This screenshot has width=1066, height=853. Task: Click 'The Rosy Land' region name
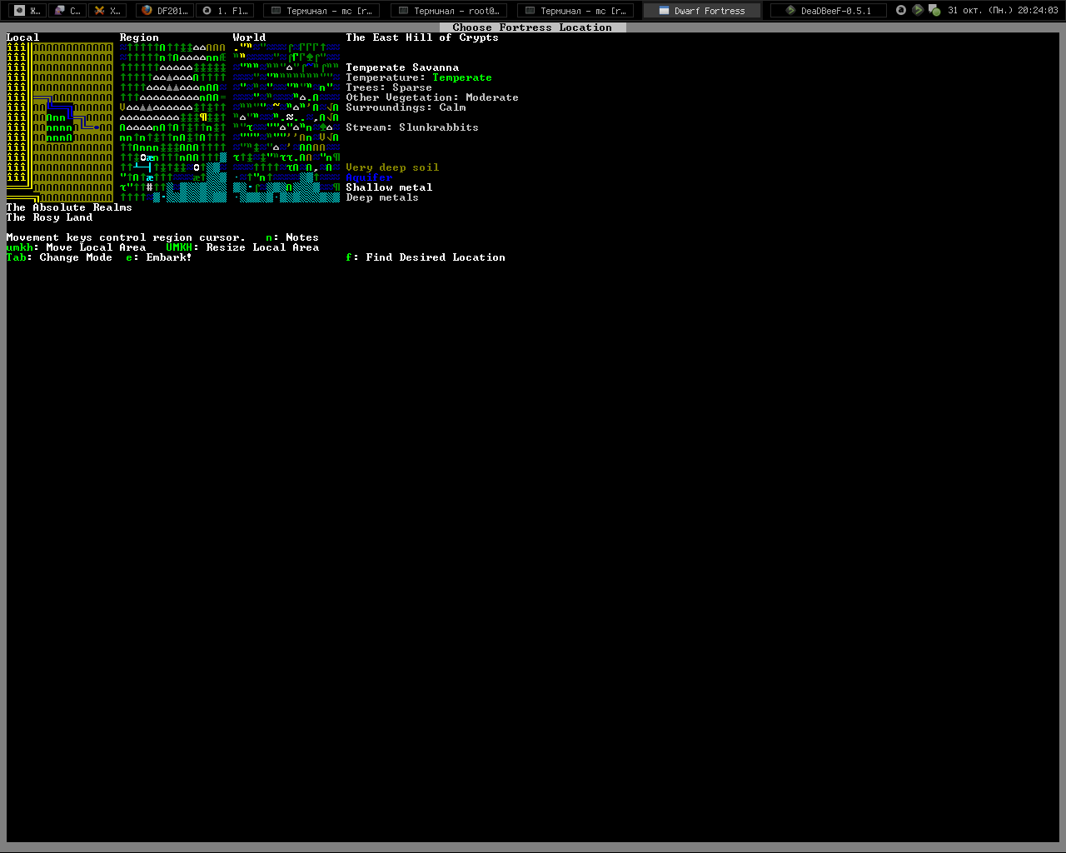[50, 217]
